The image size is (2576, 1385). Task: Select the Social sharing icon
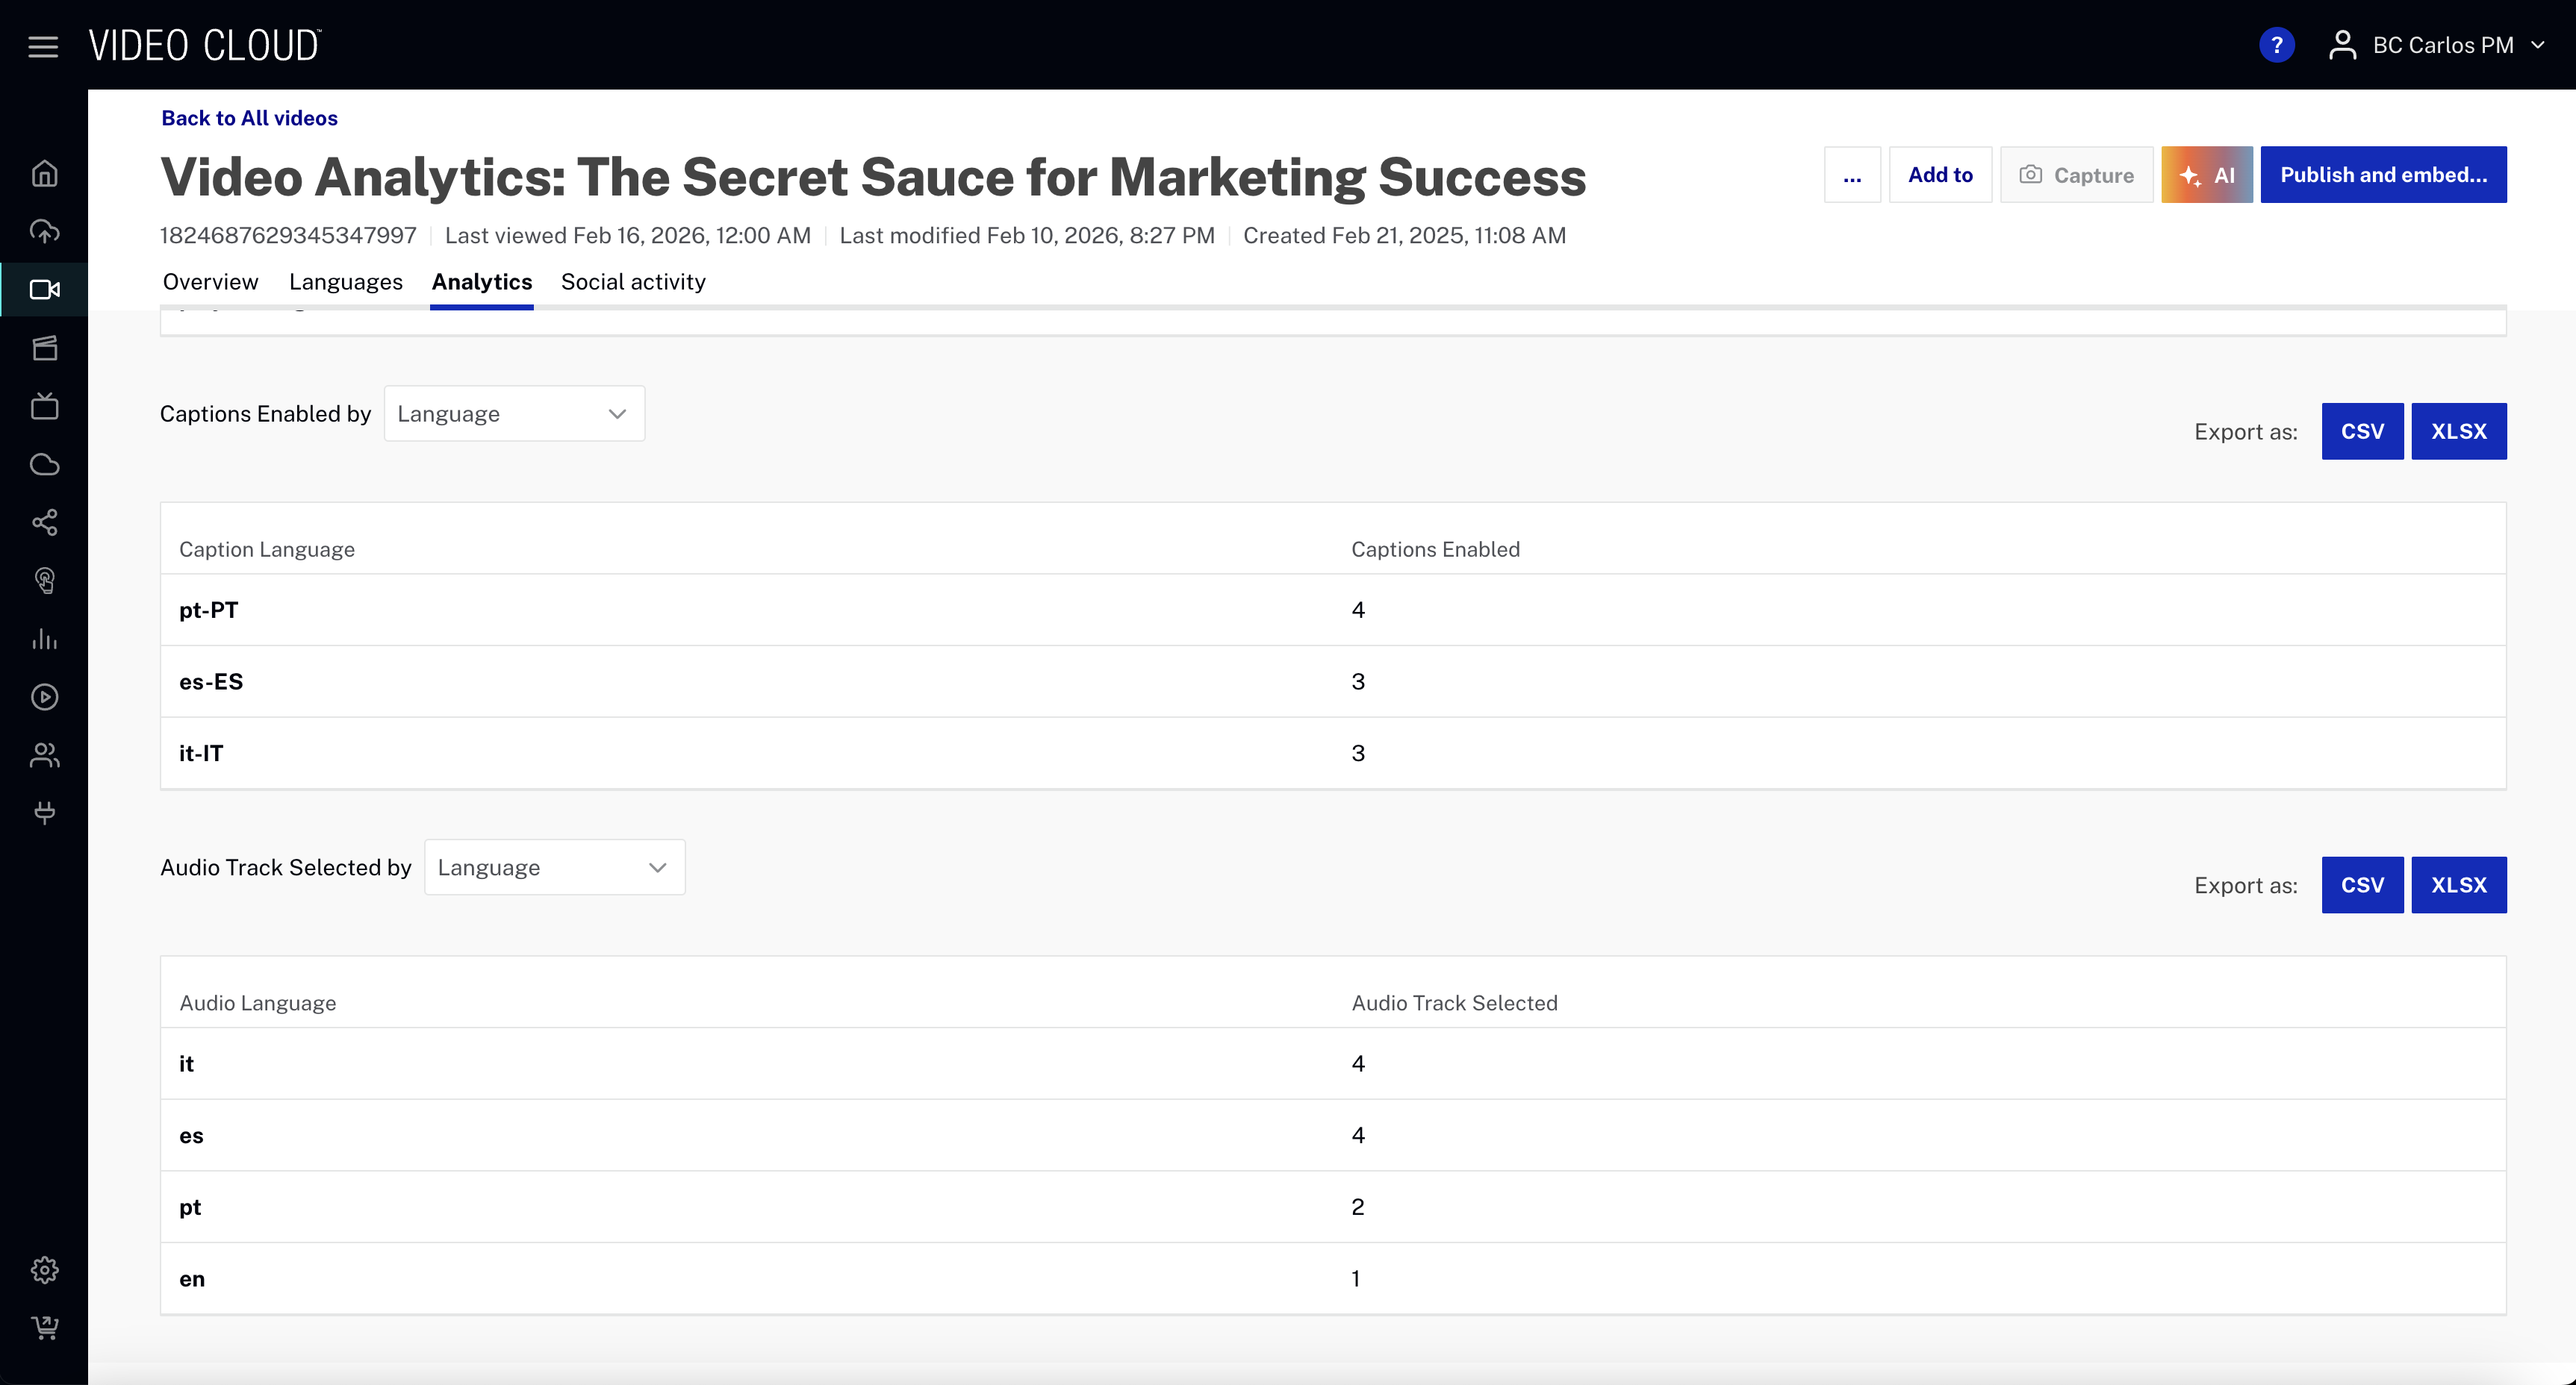click(x=45, y=522)
